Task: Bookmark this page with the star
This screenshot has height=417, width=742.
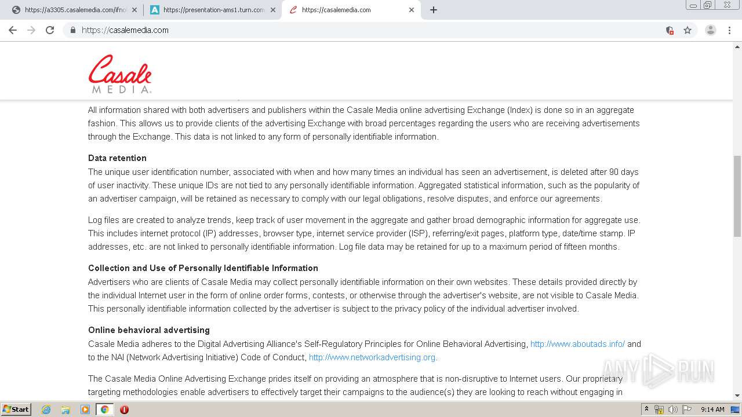Action: 688,30
